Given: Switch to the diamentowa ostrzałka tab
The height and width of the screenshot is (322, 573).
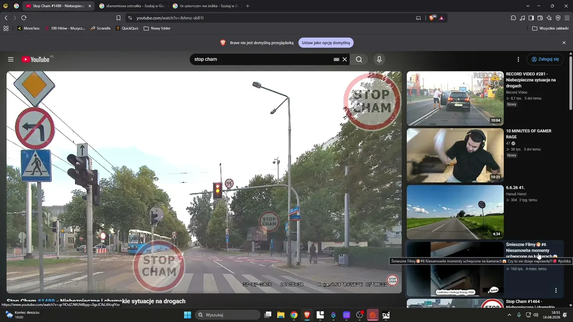Looking at the screenshot, I should click(132, 6).
